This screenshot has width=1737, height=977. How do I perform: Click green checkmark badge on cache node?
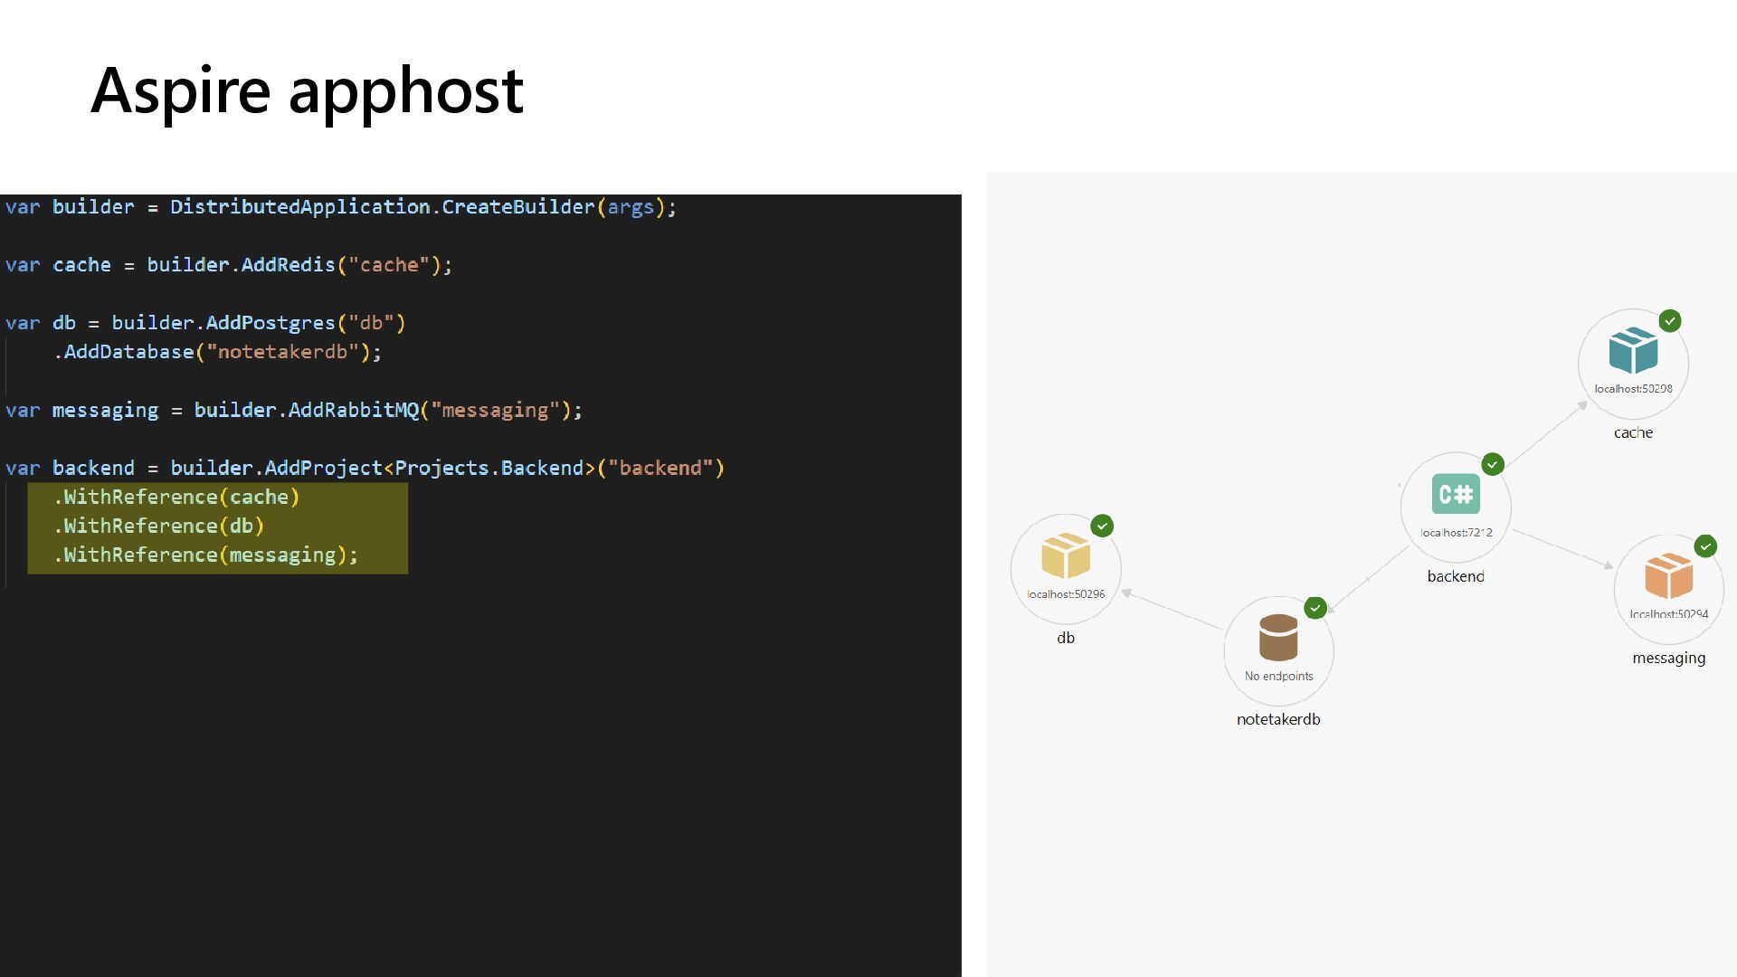1670,321
